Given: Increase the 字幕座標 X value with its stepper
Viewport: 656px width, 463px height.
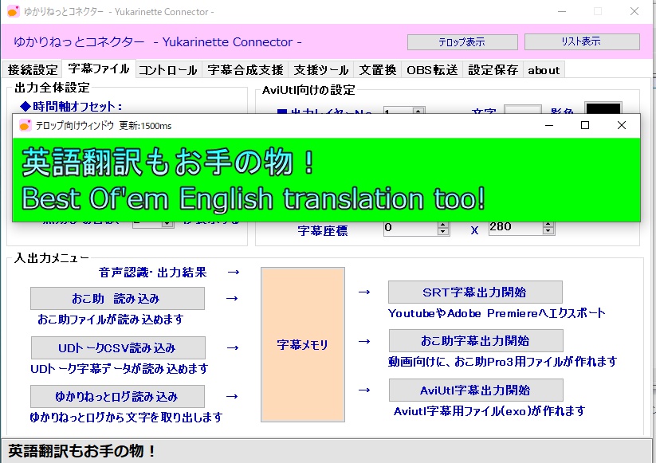Looking at the screenshot, I should [x=550, y=224].
